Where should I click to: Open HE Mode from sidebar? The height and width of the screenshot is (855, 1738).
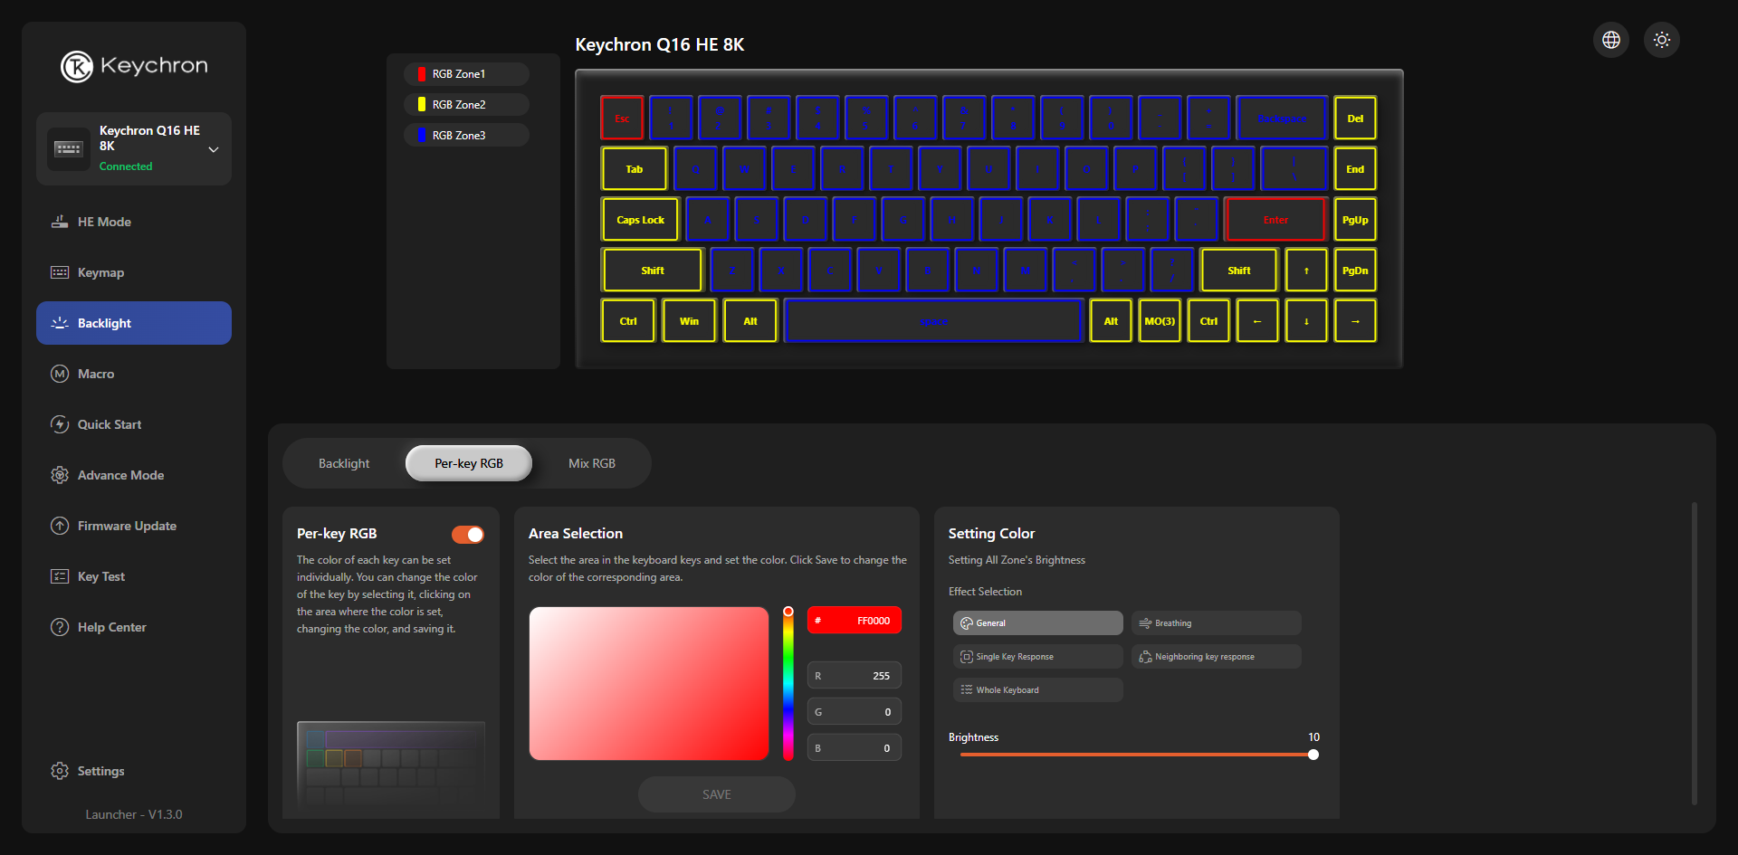point(104,222)
